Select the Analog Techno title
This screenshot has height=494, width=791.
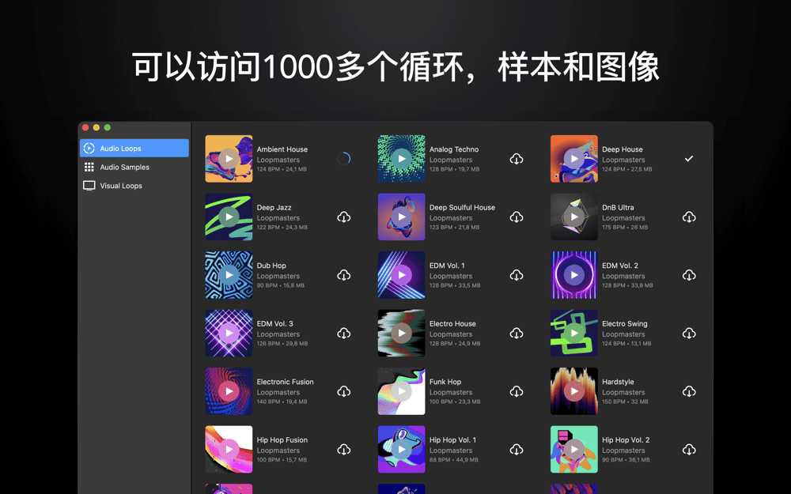[x=454, y=149]
